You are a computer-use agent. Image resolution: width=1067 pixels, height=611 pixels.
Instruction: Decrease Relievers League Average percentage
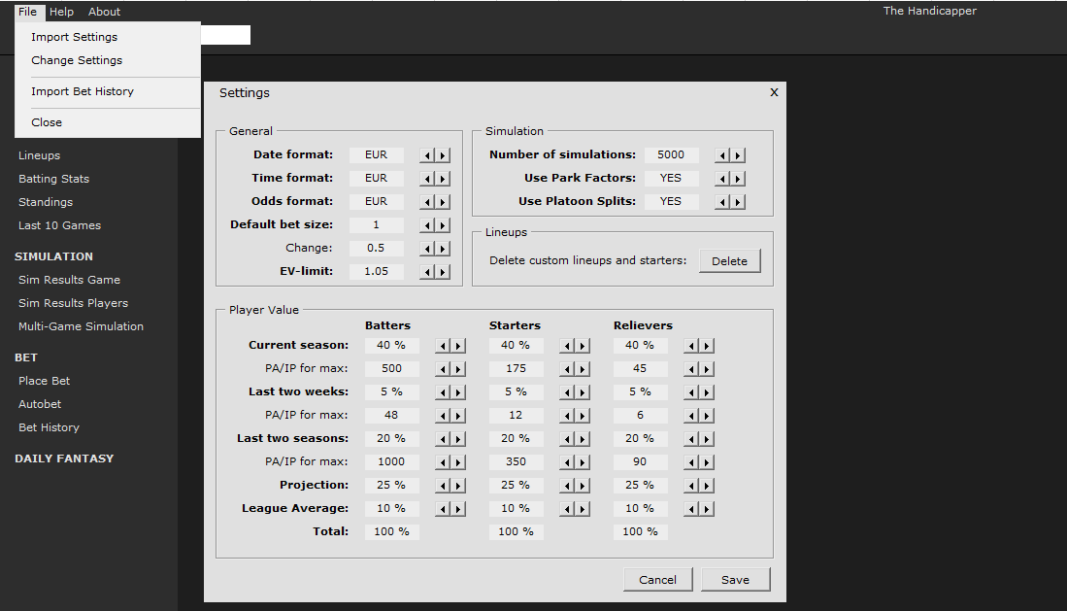tap(691, 509)
